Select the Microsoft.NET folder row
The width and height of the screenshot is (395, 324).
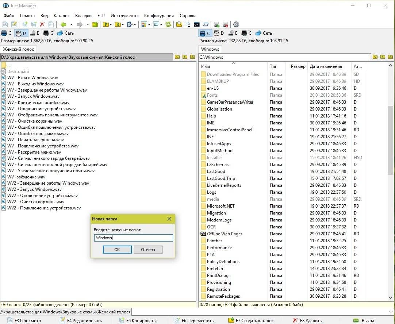coord(282,206)
